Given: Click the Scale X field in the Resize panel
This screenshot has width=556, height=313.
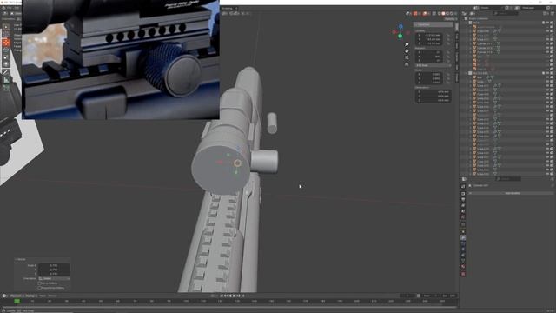Looking at the screenshot, I should click(54, 265).
